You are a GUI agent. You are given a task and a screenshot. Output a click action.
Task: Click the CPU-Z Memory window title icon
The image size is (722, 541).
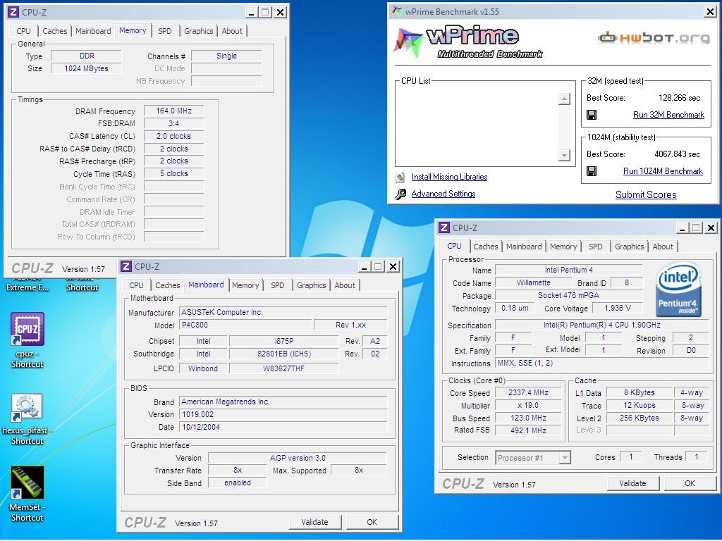pyautogui.click(x=14, y=12)
